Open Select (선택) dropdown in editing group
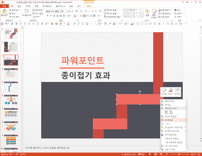 (178, 17)
